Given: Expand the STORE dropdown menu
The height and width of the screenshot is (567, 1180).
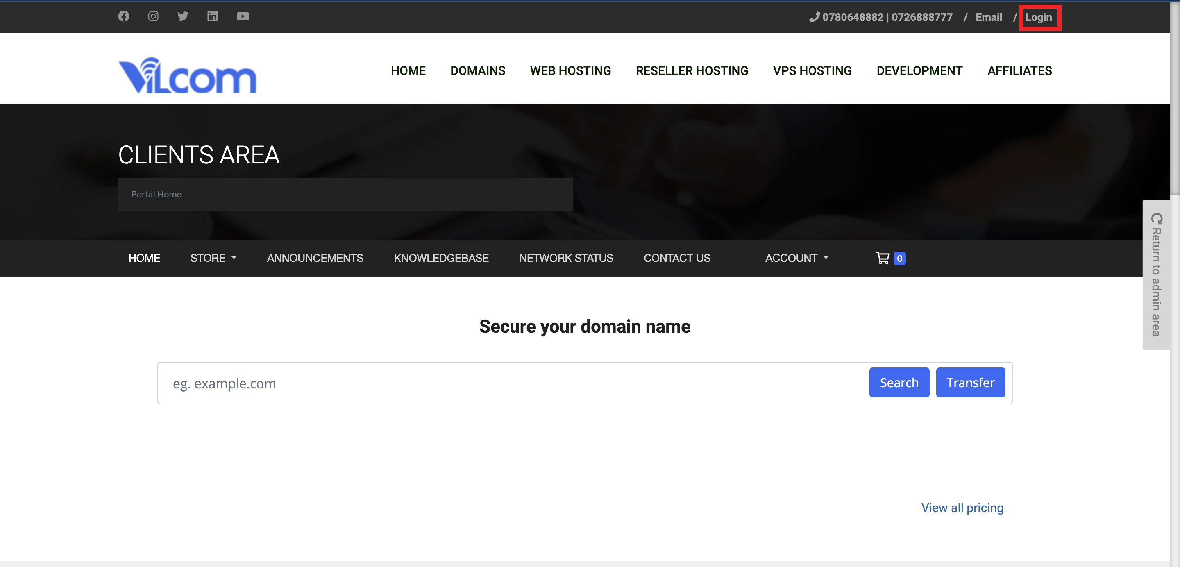Looking at the screenshot, I should pyautogui.click(x=213, y=259).
